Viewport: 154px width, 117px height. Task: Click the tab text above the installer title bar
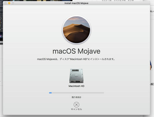pos(118,1)
